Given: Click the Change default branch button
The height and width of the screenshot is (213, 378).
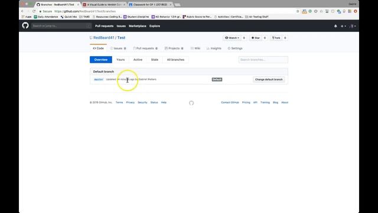Looking at the screenshot, I should tap(269, 79).
